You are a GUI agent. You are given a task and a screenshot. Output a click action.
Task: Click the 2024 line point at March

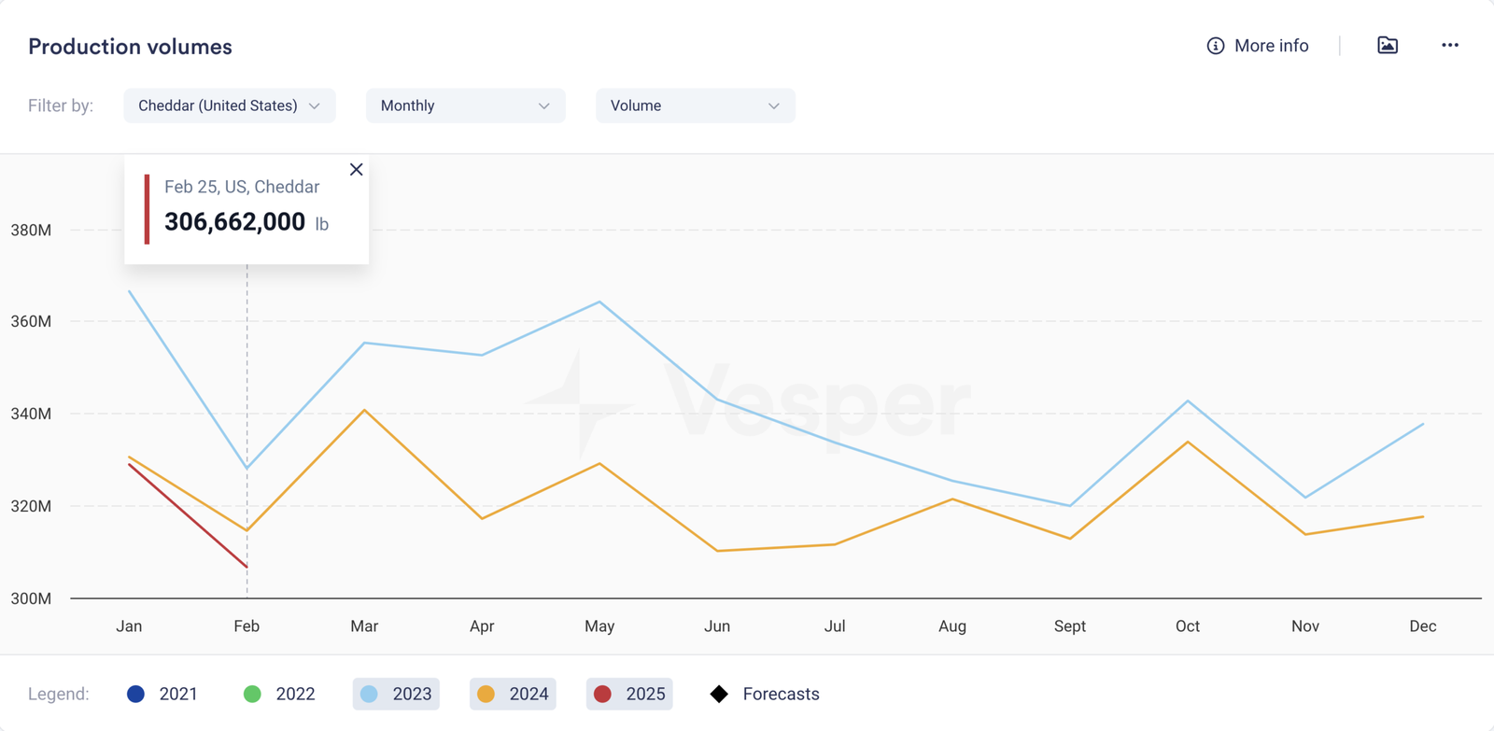(364, 410)
